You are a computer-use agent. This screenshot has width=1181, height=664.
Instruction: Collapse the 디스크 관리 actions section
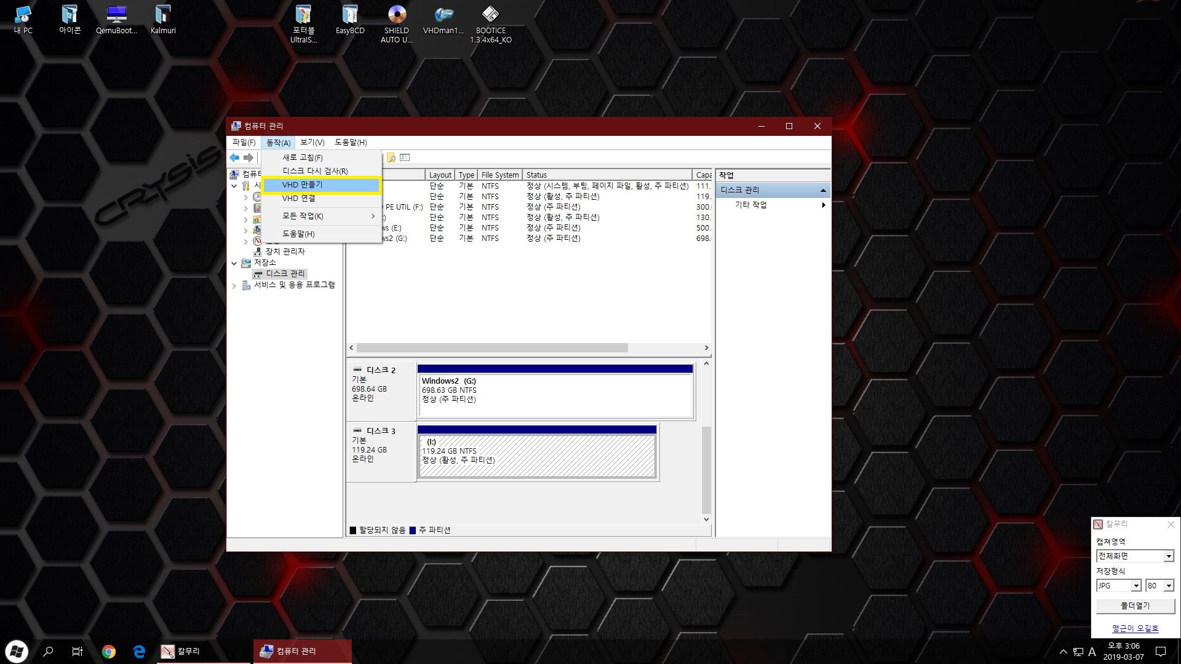(x=823, y=191)
